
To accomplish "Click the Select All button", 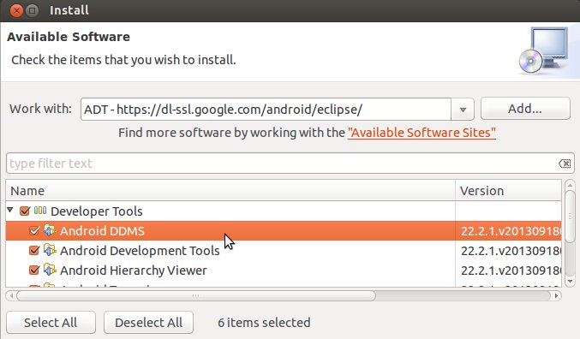I will pos(51,323).
